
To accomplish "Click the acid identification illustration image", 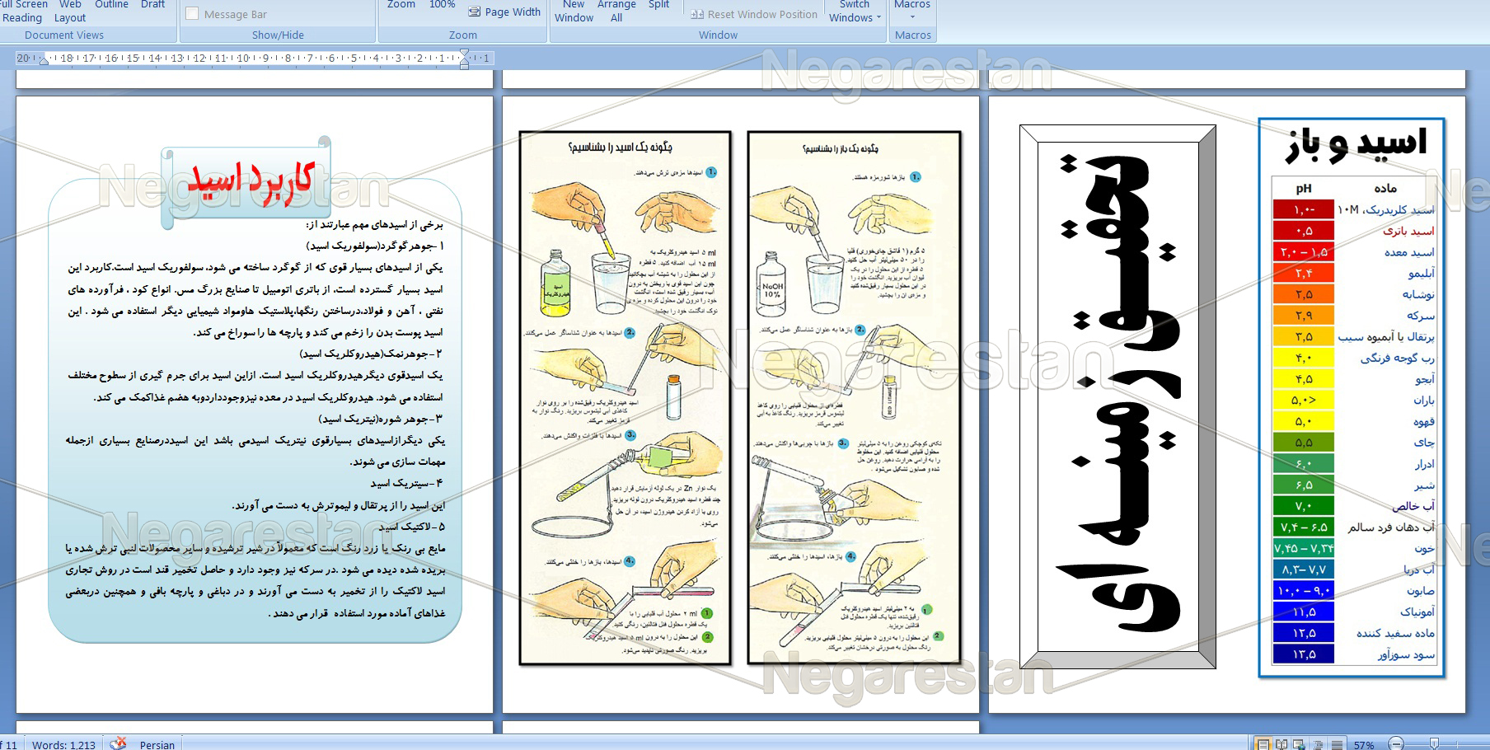I will pos(625,398).
